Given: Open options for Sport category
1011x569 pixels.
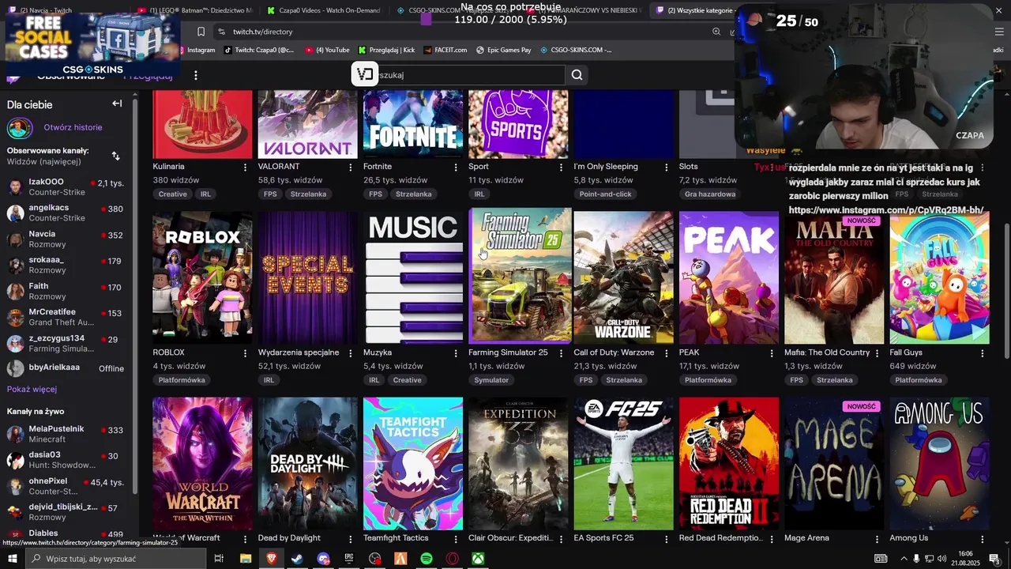Looking at the screenshot, I should pos(562,167).
